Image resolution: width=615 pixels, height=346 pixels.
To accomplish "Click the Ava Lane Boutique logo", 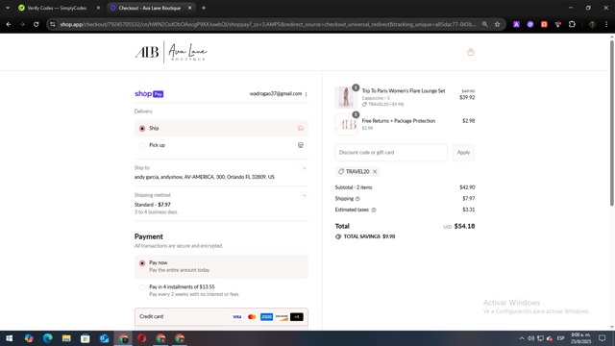I will 171,52.
